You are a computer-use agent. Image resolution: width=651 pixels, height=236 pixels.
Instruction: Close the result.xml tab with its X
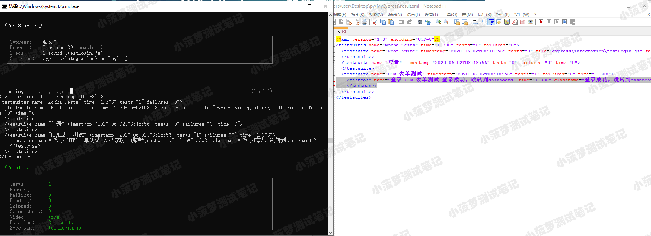tap(344, 32)
